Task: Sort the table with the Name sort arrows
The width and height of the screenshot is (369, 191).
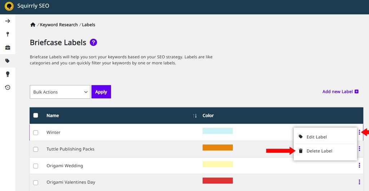Action: 195,116
